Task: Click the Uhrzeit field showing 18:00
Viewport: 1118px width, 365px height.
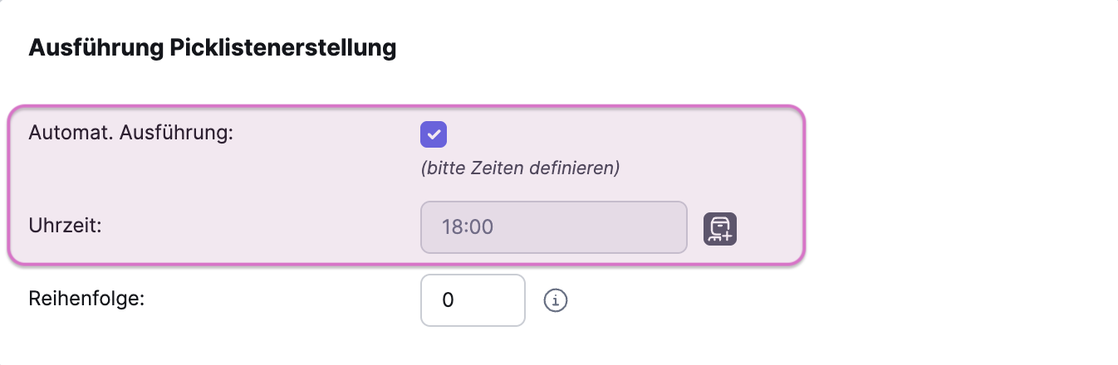Action: pos(554,226)
